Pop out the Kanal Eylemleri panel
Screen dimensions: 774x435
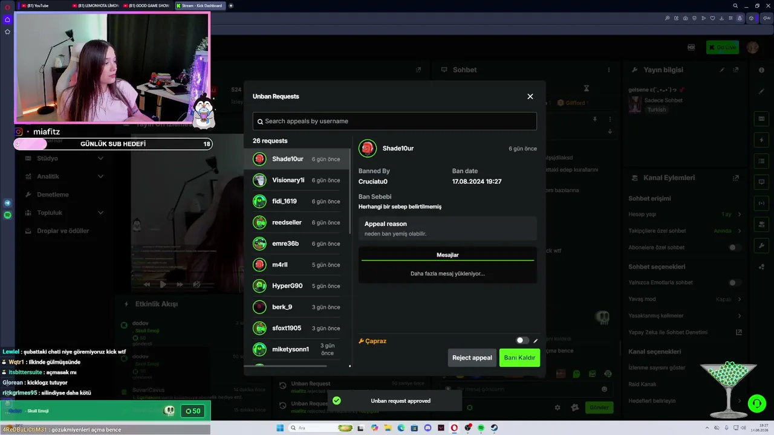736,178
